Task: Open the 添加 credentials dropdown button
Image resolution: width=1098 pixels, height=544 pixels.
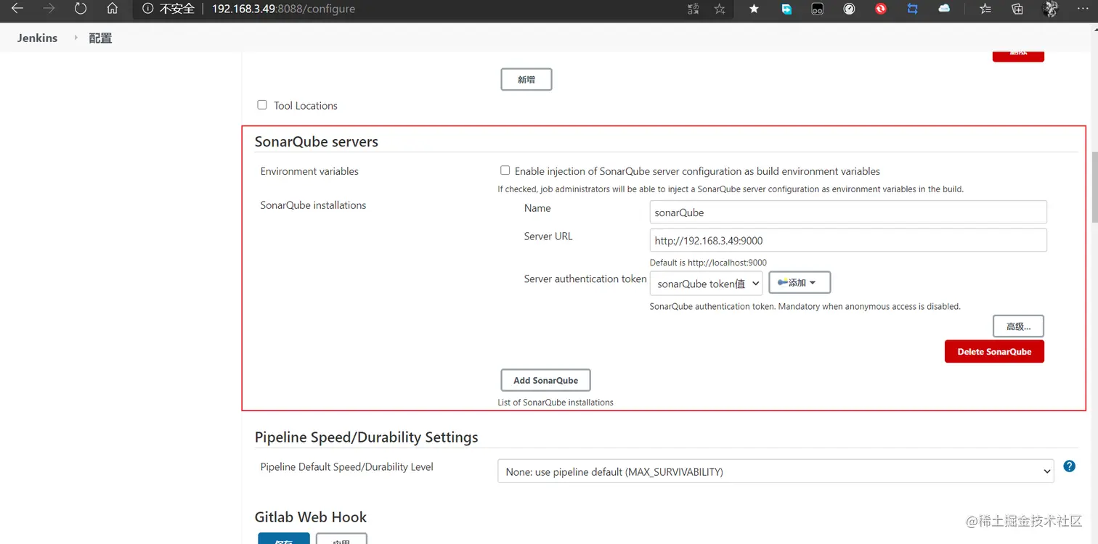Action: pyautogui.click(x=800, y=282)
